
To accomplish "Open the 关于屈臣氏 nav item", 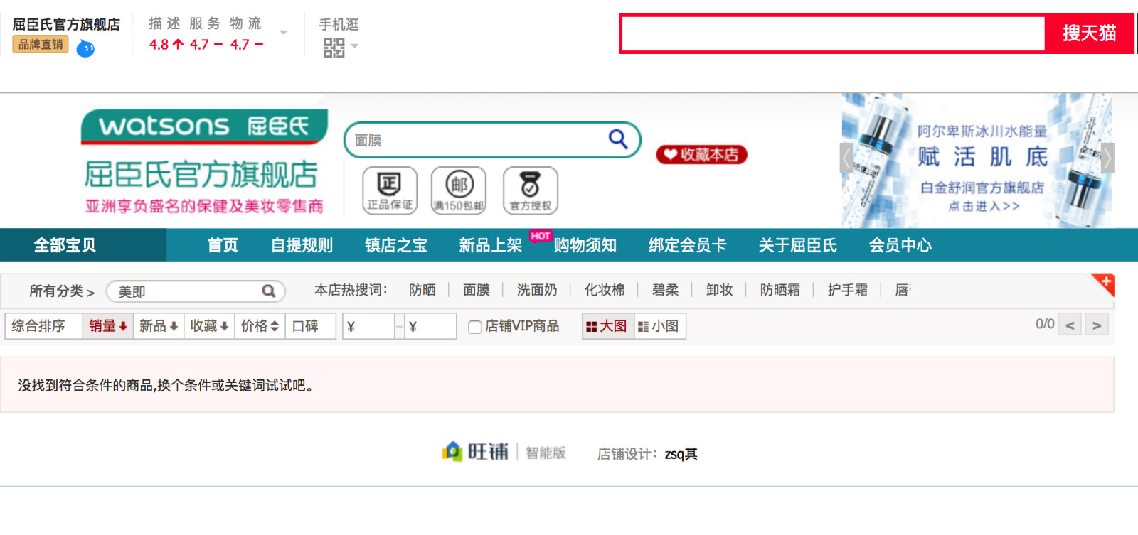I will coord(798,245).
